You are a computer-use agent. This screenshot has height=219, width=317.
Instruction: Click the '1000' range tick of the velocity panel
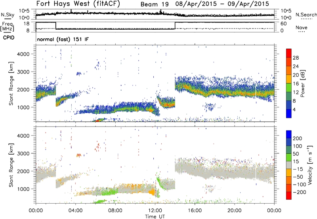(x=23, y=189)
